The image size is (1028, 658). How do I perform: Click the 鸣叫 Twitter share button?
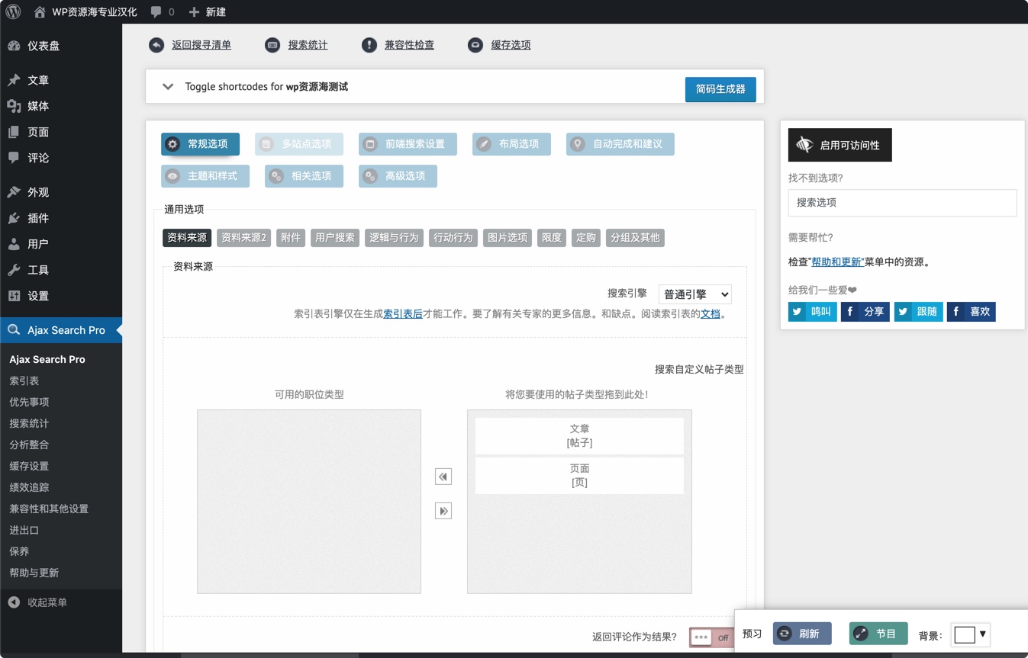coord(813,312)
